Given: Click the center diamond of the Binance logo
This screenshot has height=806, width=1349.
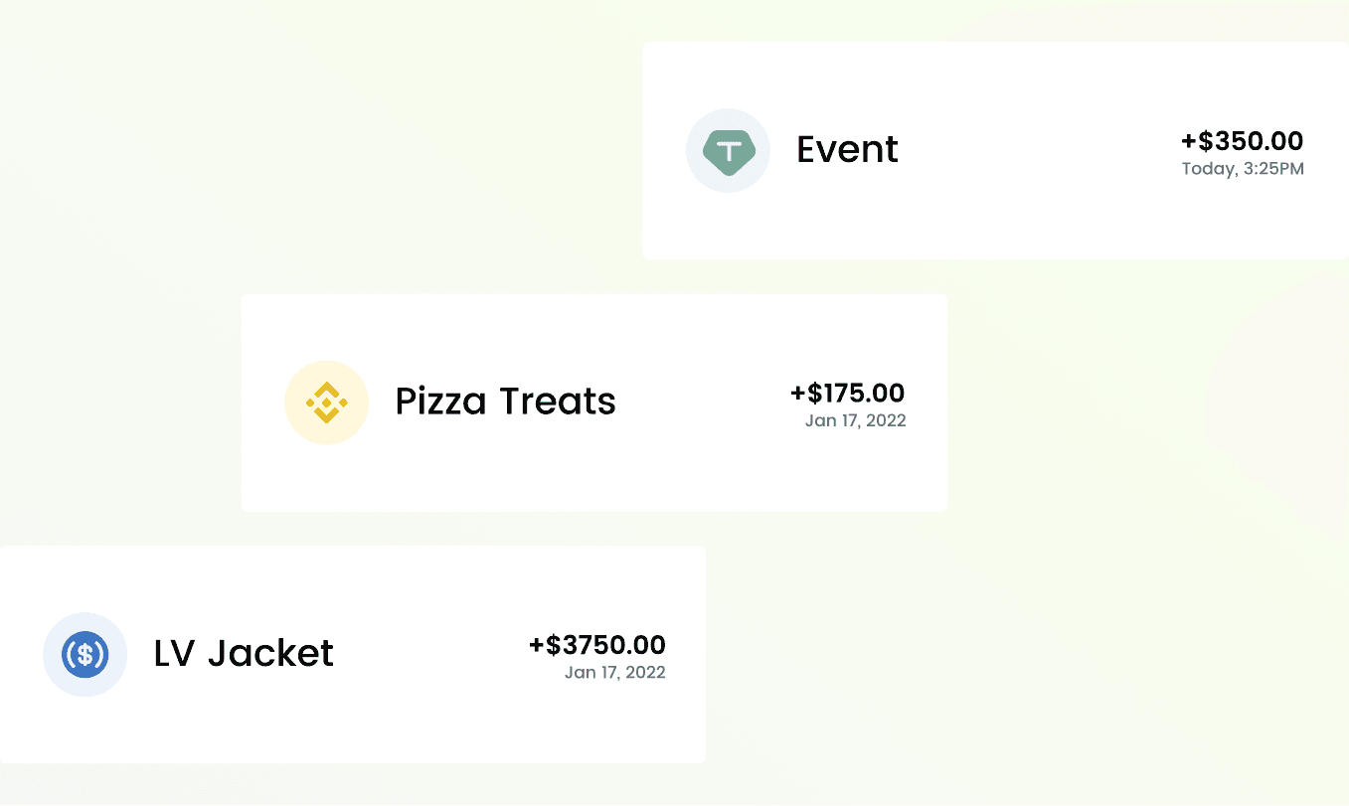Looking at the screenshot, I should click(326, 403).
